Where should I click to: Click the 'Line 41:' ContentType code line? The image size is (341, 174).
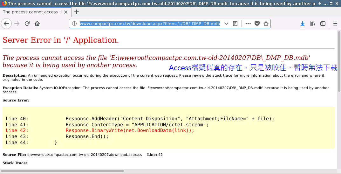pos(107,125)
